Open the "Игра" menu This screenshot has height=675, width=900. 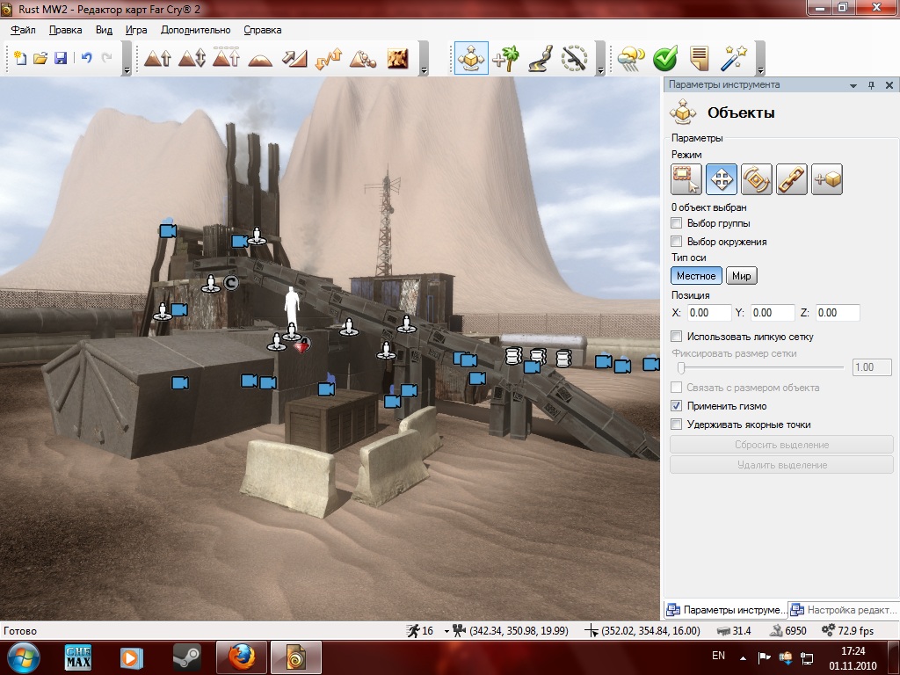point(136,30)
